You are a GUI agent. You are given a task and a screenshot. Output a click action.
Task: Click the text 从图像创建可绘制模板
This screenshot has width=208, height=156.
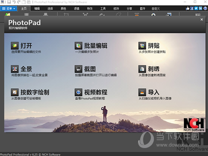point(26,98)
